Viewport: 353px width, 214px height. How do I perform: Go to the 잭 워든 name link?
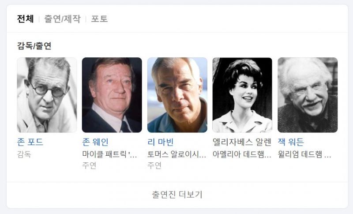(x=291, y=142)
